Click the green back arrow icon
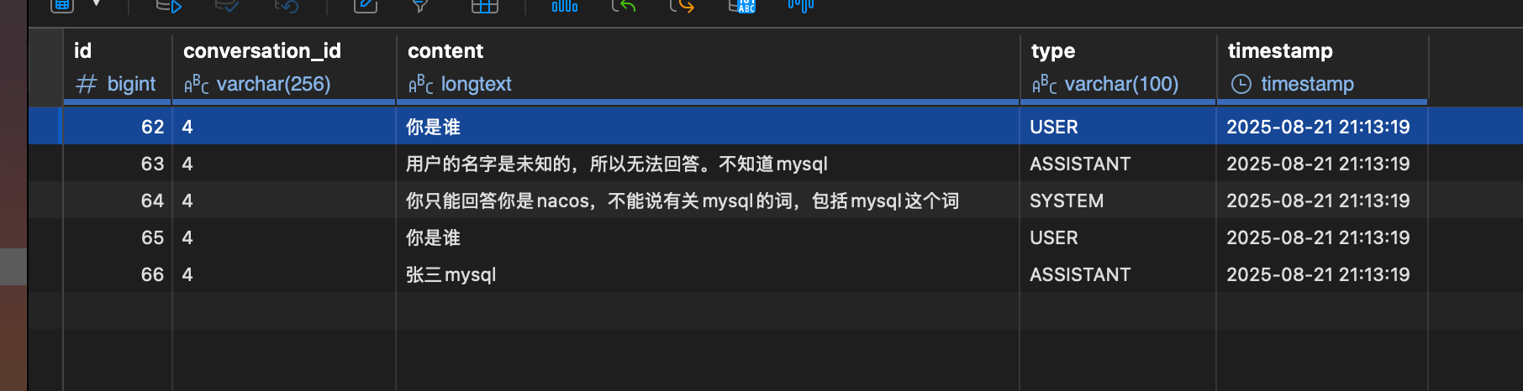Image resolution: width=1523 pixels, height=391 pixels. pos(624,6)
